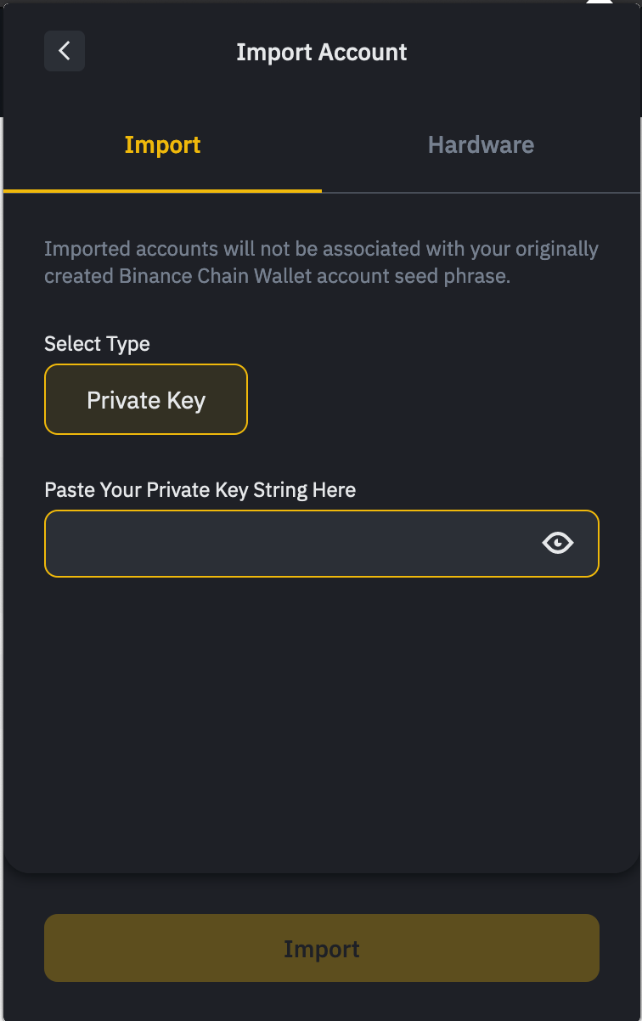Click the back arrow icon
642x1021 pixels.
(x=65, y=51)
